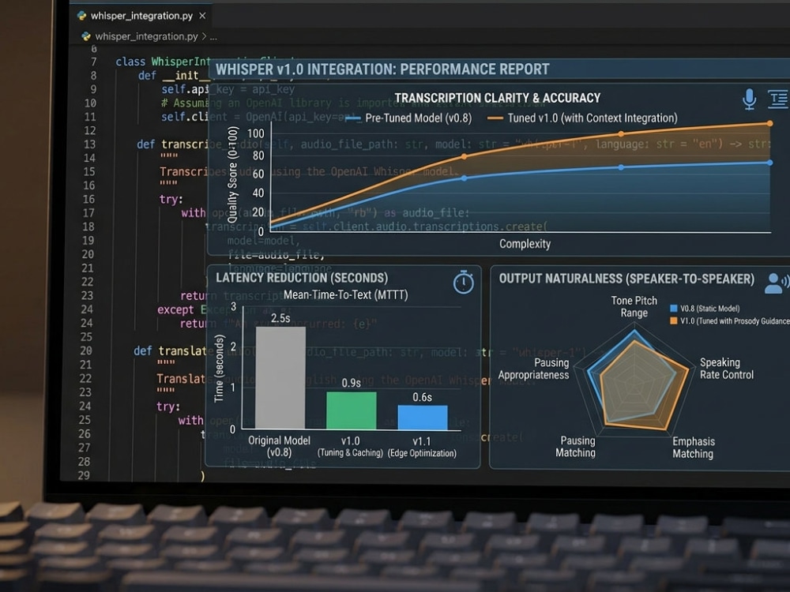This screenshot has width=790, height=592.
Task: Click line number 7 in the editor gutter
Action: [94, 62]
